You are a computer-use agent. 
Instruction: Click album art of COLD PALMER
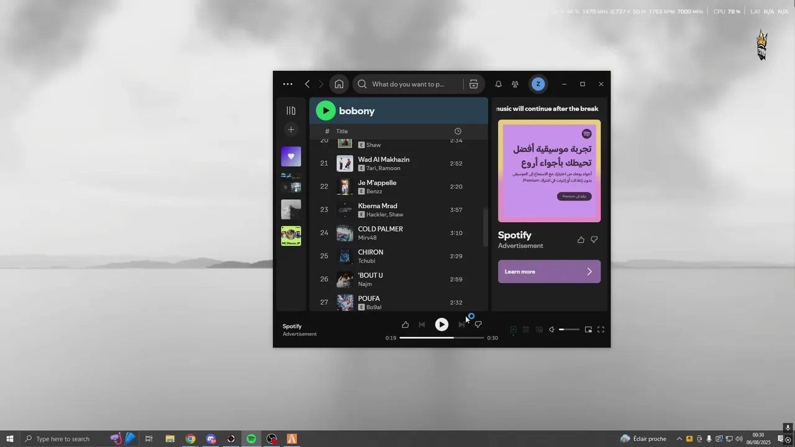click(345, 233)
